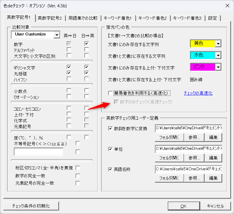Viewport: 234px width, 214px height.
Task: Click the text field below 不等号記号
Action: coord(39,152)
